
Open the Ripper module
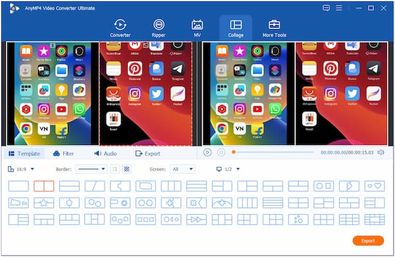[159, 28]
